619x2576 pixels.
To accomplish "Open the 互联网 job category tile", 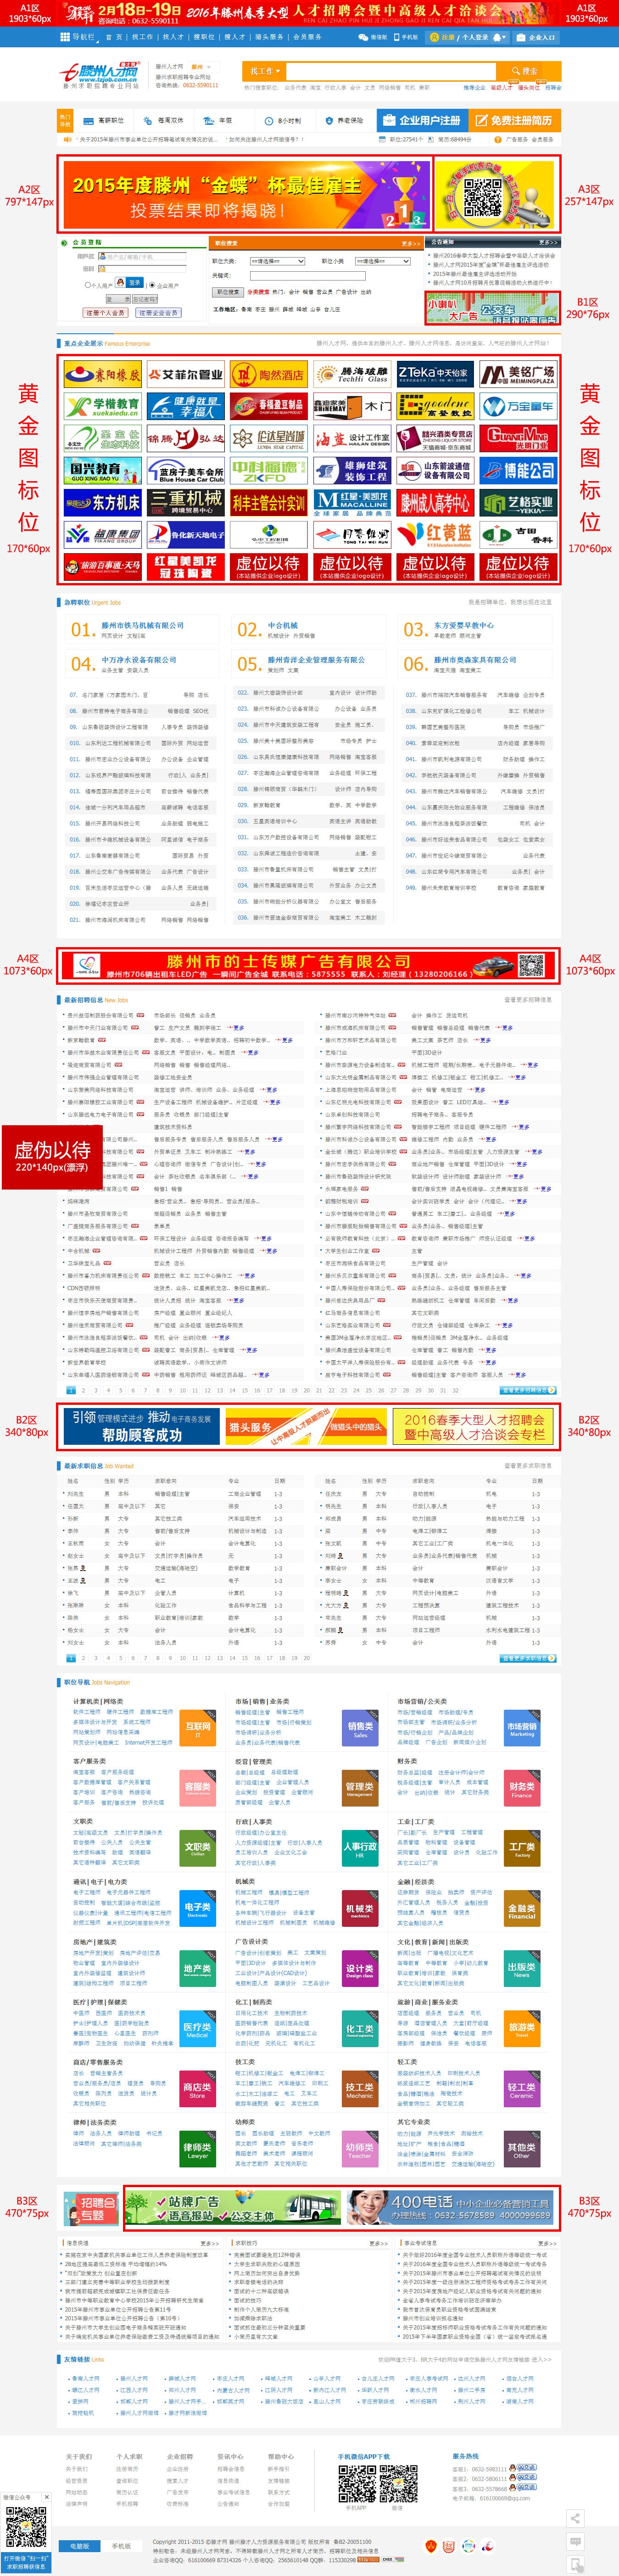I will pyautogui.click(x=198, y=1727).
